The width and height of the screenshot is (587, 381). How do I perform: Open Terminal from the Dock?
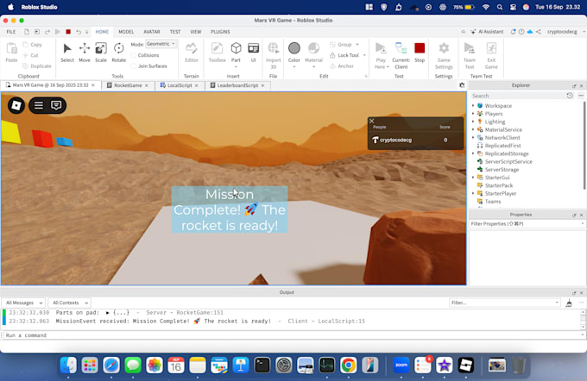click(262, 365)
